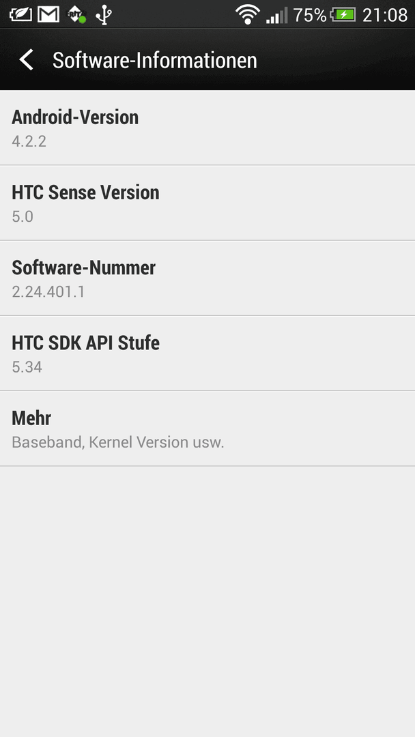Tap the 21:08 clock in status bar
415x737 pixels.
385,15
